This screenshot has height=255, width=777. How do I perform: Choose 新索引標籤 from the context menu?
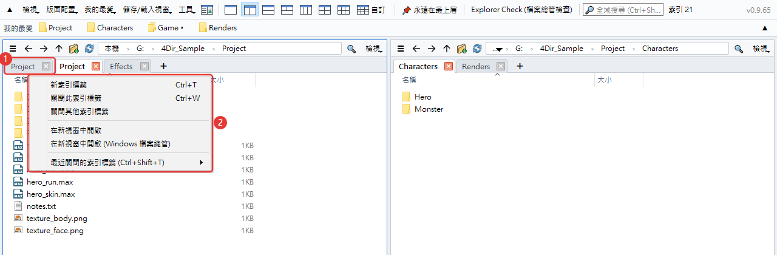[x=120, y=85]
